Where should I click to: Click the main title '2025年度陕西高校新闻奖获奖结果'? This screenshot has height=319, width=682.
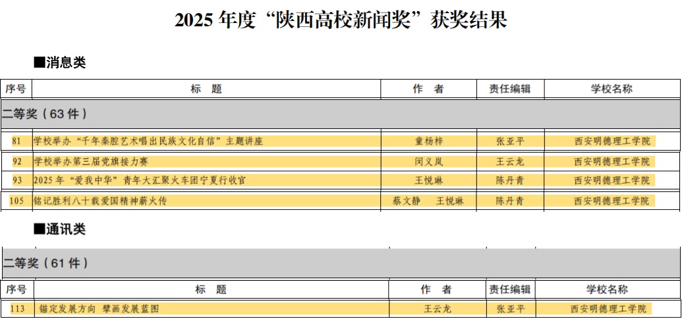coord(341,20)
